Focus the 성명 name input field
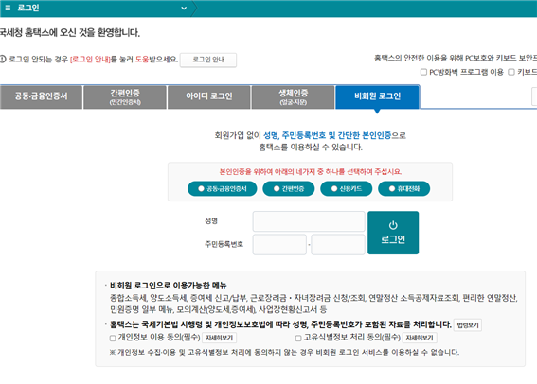Screen dimensions: 537x384 point(309,221)
